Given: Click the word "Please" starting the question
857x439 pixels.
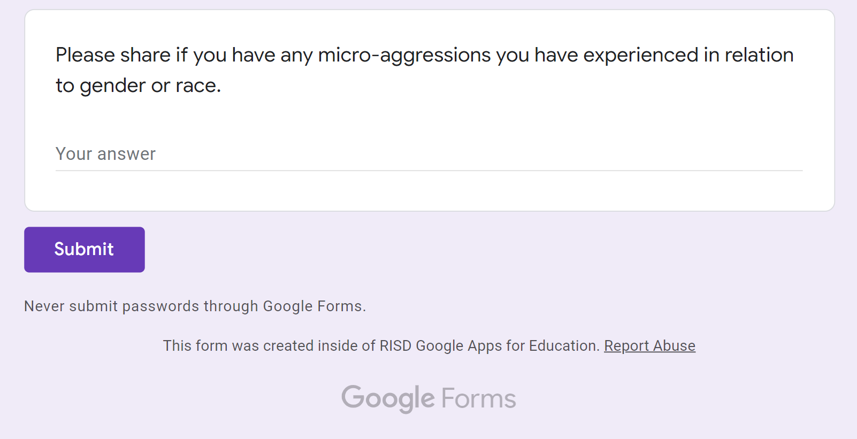Looking at the screenshot, I should [85, 55].
